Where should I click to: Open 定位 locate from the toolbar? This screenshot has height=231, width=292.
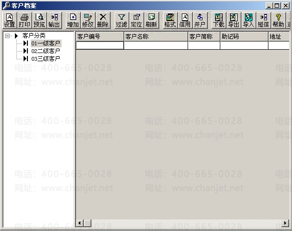(137, 21)
